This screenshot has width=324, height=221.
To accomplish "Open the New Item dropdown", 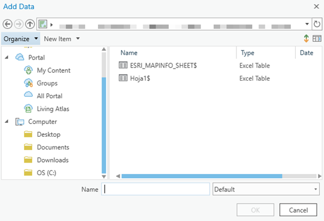I will [62, 39].
